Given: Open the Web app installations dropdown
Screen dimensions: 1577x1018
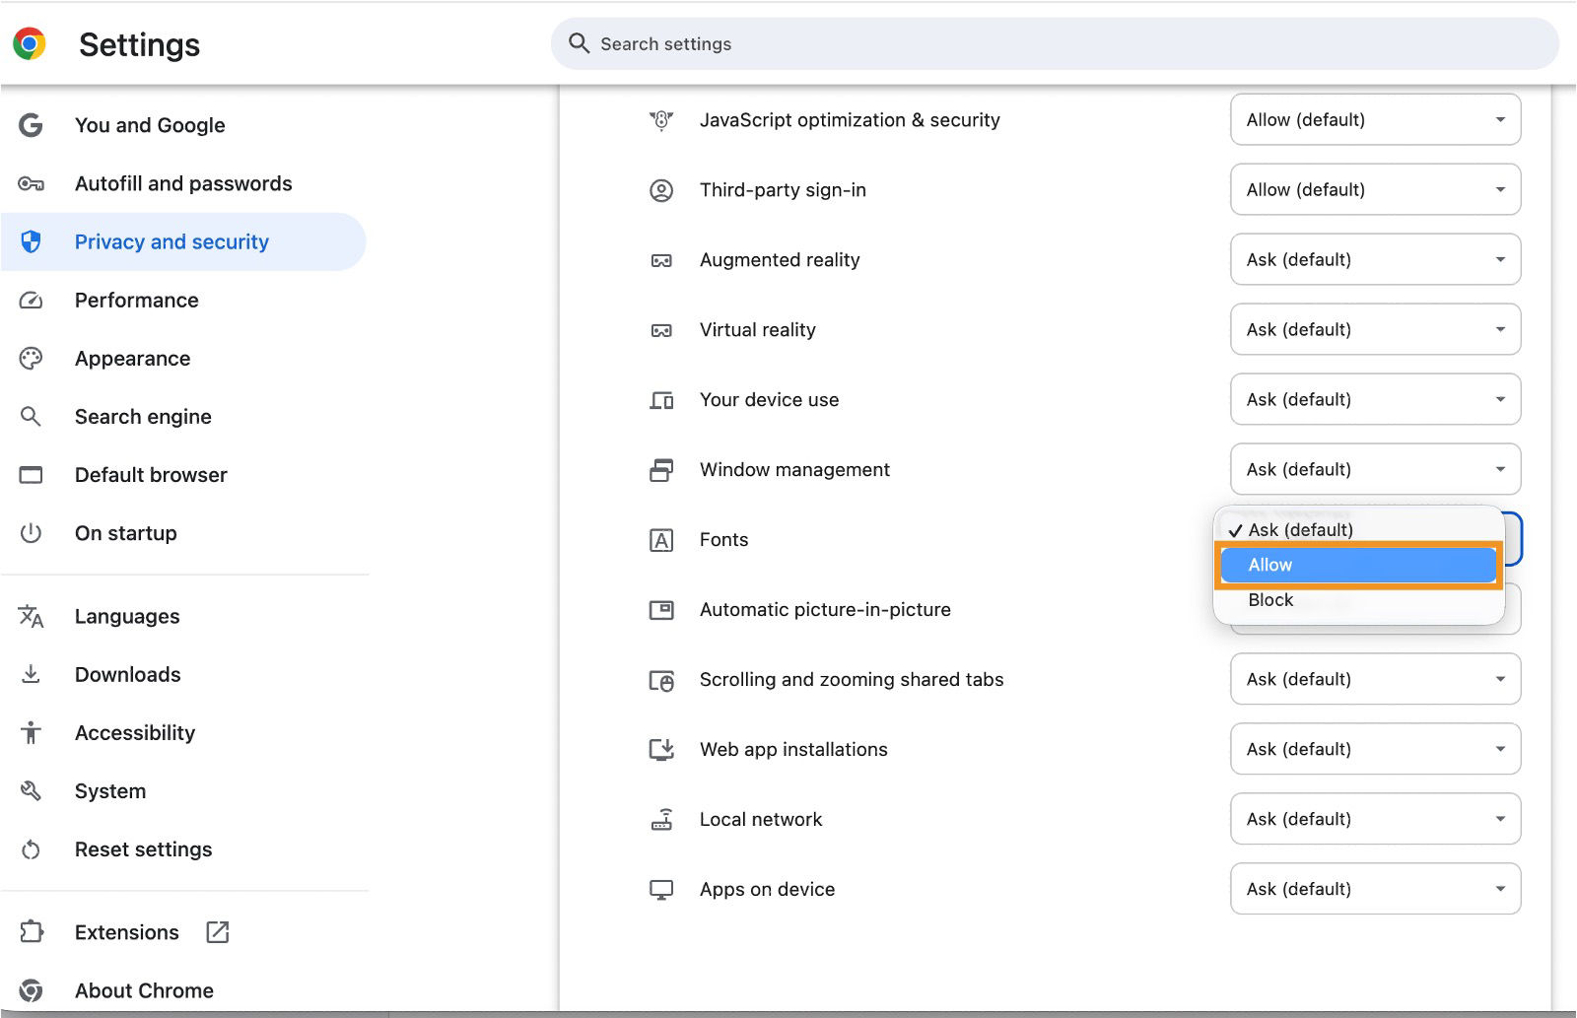Looking at the screenshot, I should click(x=1375, y=749).
